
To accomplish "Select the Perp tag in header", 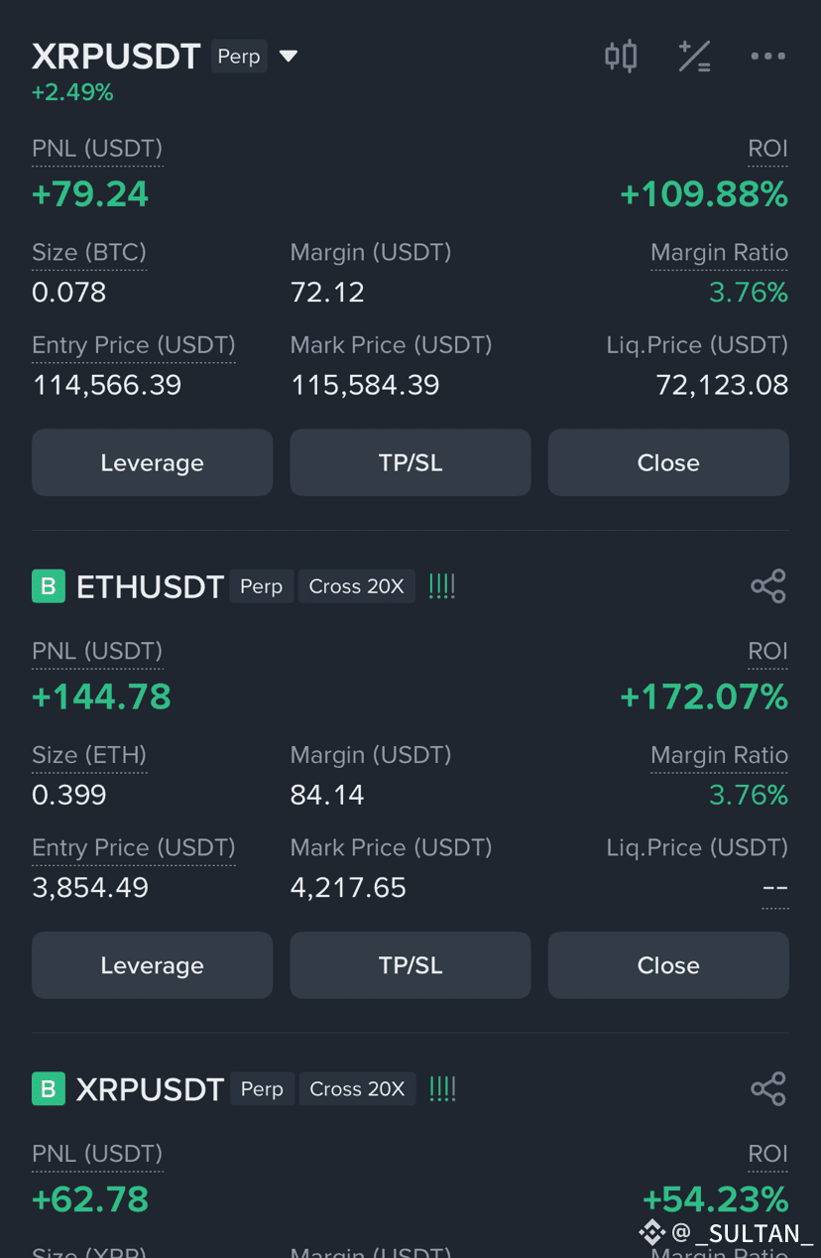I will coord(239,57).
